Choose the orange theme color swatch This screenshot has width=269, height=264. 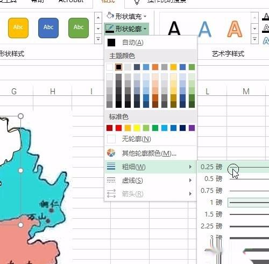coord(155,67)
